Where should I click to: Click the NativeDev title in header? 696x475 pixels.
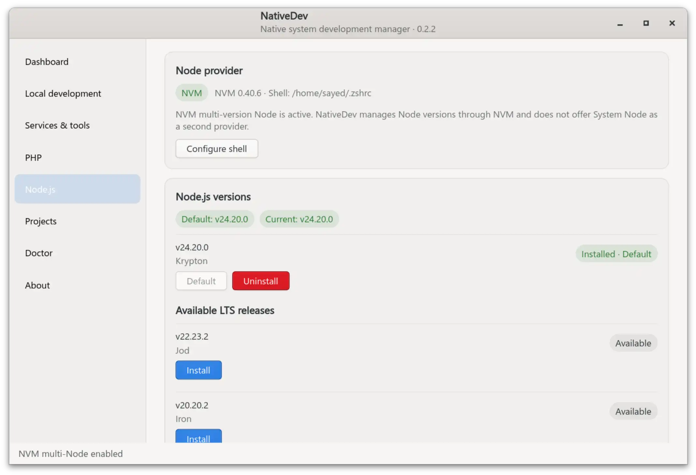tap(284, 16)
